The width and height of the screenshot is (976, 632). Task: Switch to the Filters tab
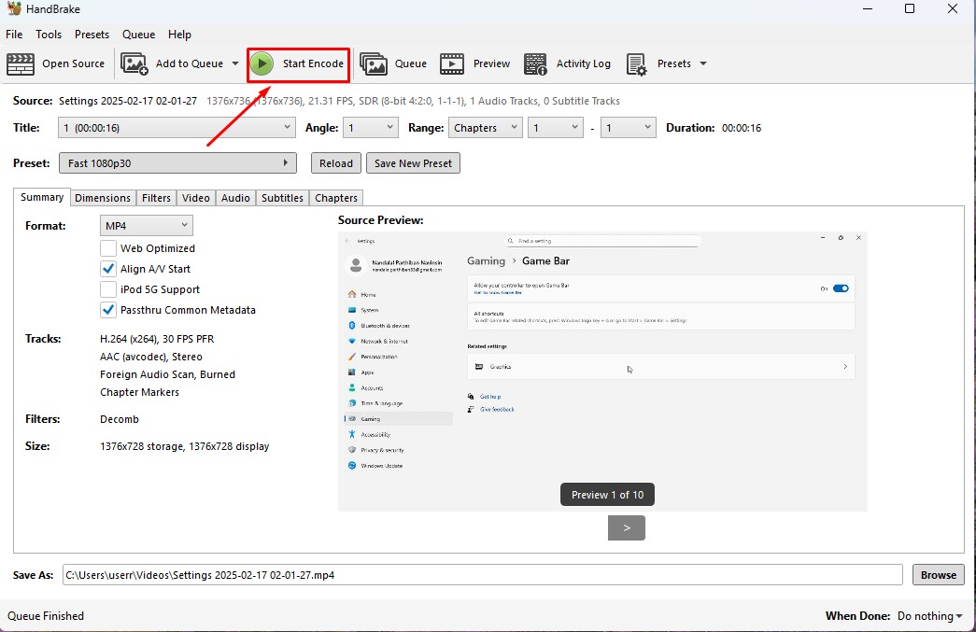pos(156,198)
